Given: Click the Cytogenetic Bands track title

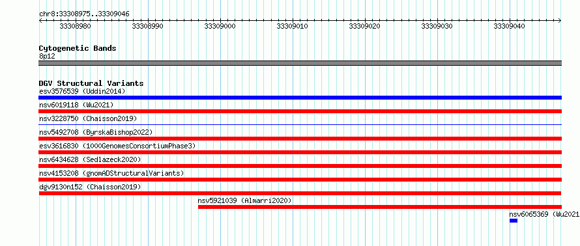Looking at the screenshot, I should (78, 48).
